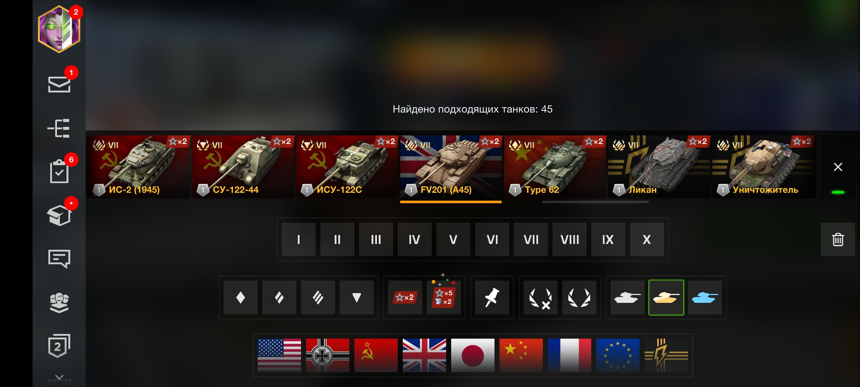Open the mail inbox icon
860x387 pixels.
click(59, 84)
